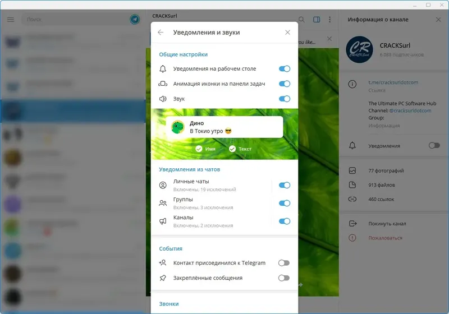Viewport: 449px width, 314px height.
Task: Click the pin icon beside Закреплённые сообщения
Action: click(163, 278)
